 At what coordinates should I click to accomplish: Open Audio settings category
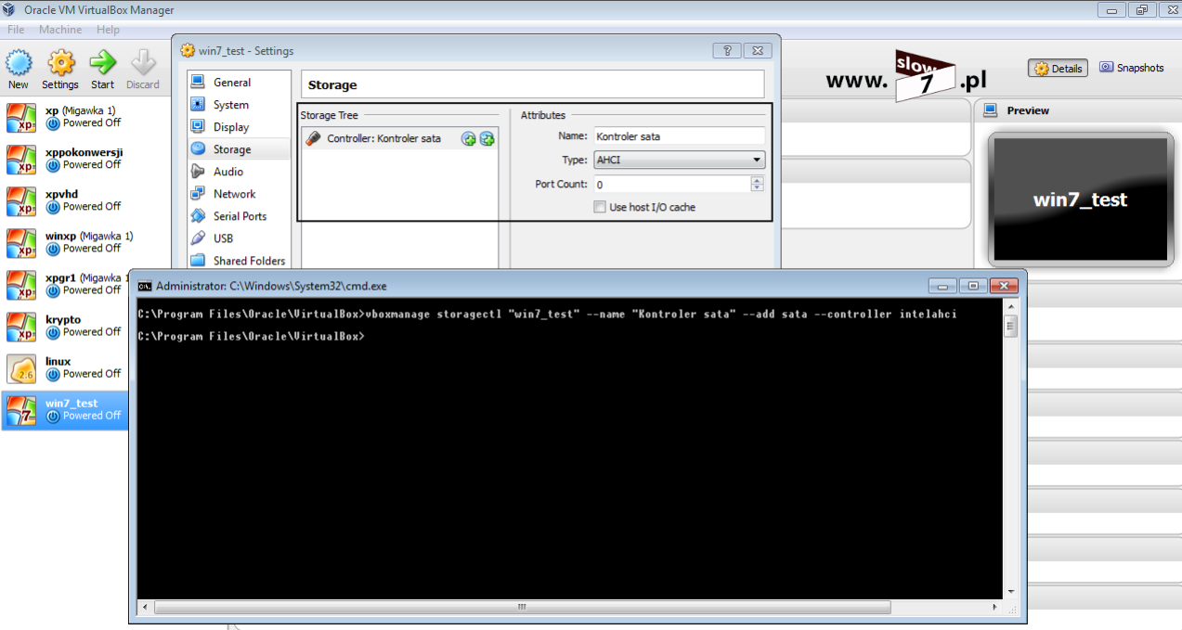click(240, 172)
